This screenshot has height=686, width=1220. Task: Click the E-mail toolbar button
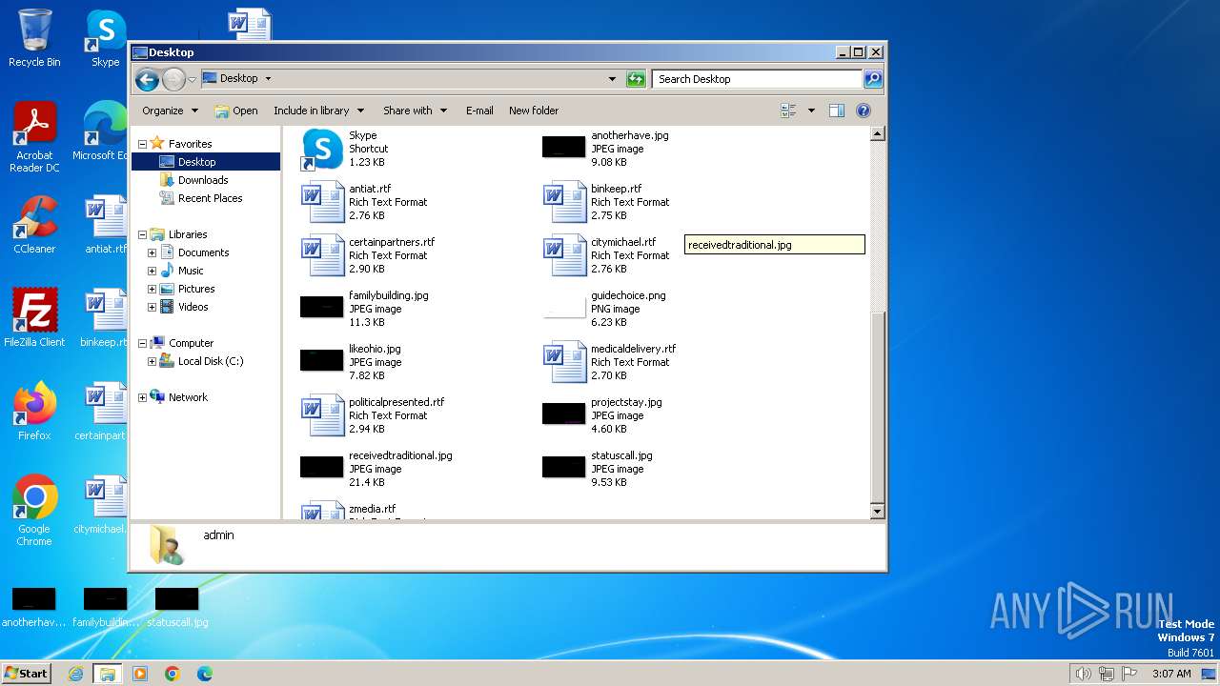click(x=479, y=111)
